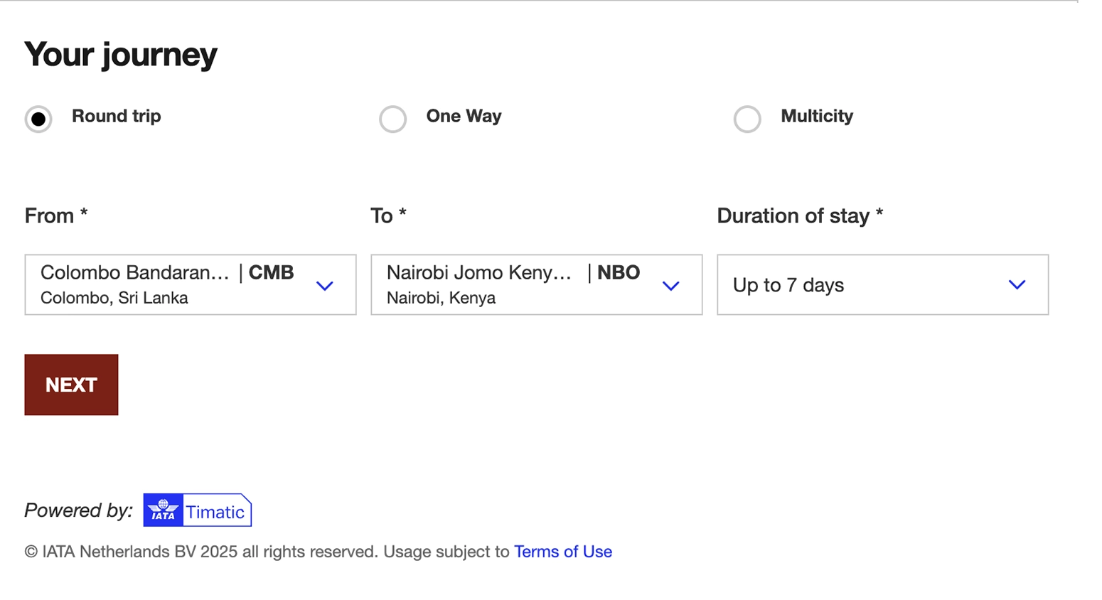Click the "Round trip" label text
The height and width of the screenshot is (600, 1102).
(x=117, y=116)
